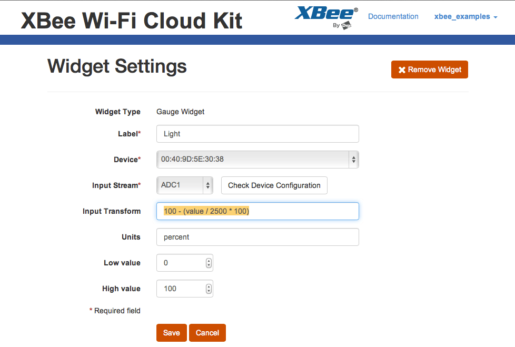Click in the Input Transform field

(257, 211)
